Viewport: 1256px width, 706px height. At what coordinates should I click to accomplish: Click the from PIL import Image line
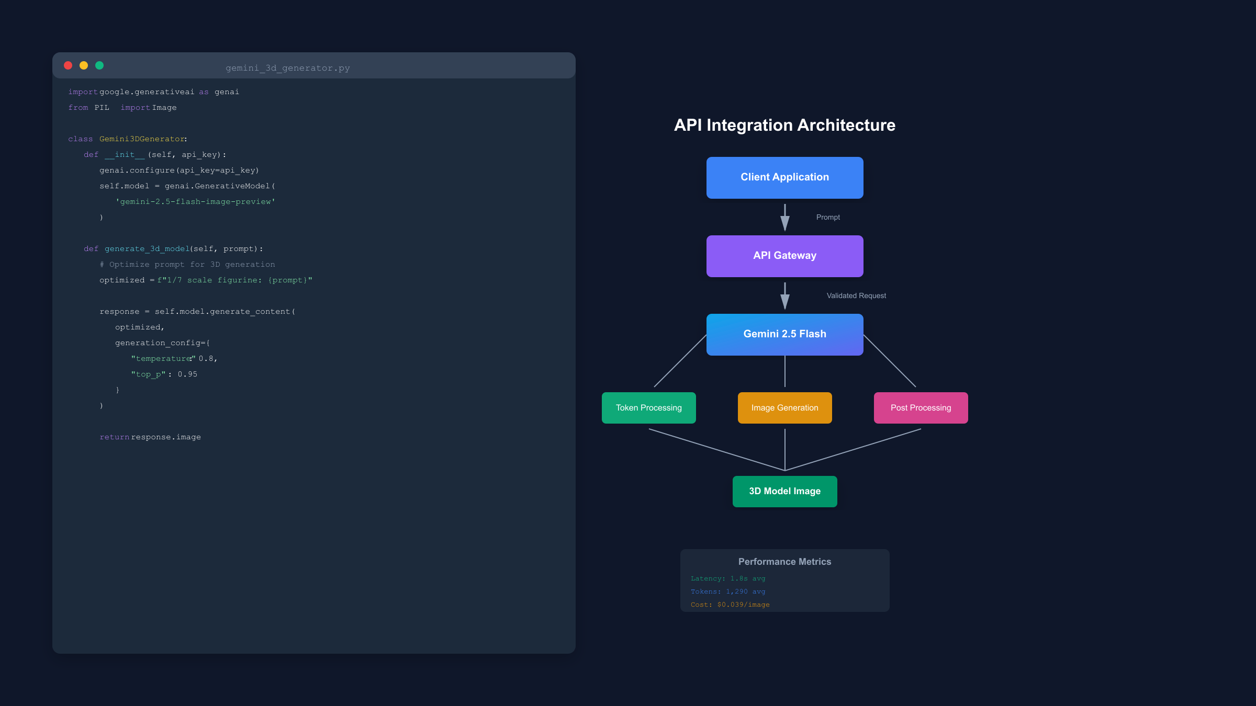click(122, 108)
